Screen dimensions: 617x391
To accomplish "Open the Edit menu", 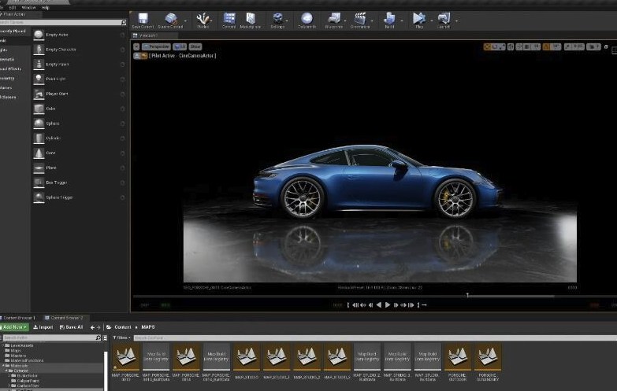I will pos(13,7).
